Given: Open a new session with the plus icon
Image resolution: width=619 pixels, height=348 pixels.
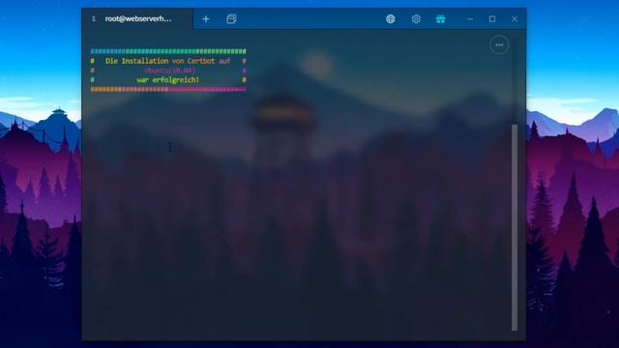Looking at the screenshot, I should click(206, 19).
